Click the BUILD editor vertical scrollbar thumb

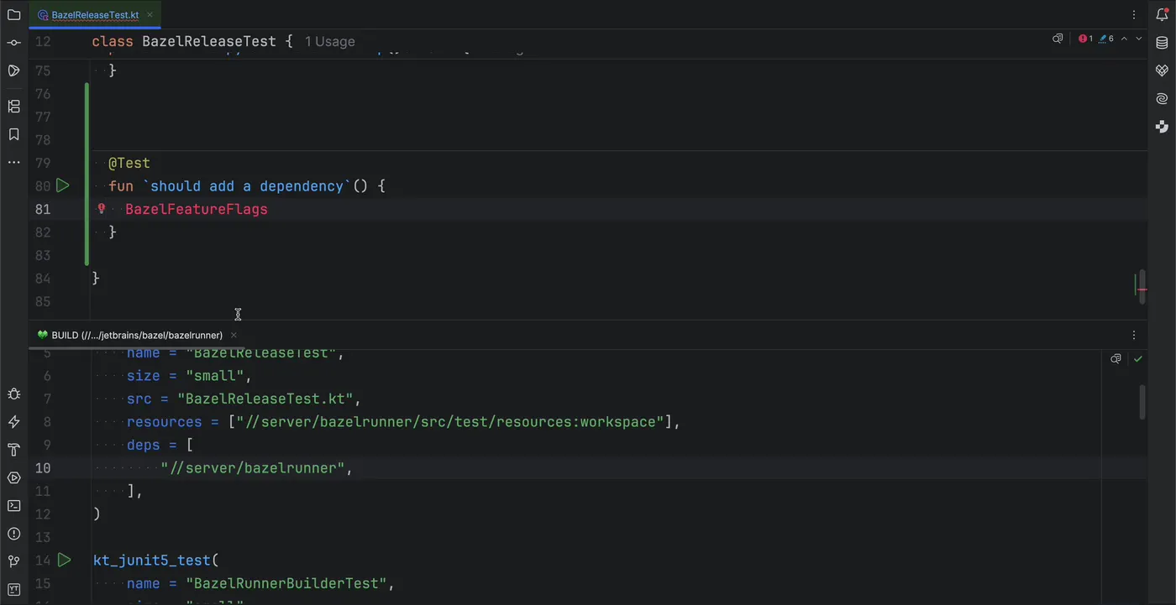coord(1142,402)
